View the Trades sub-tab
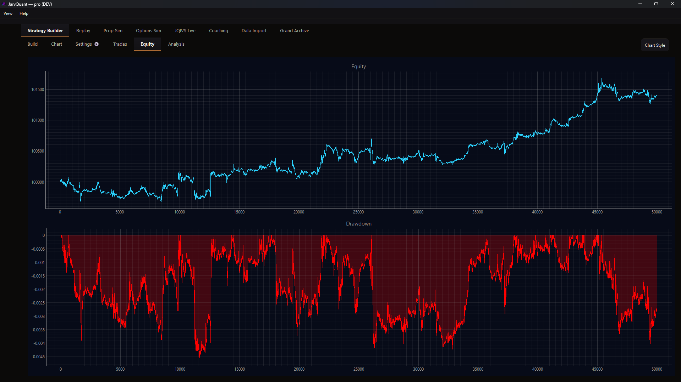This screenshot has width=681, height=382. coord(120,44)
